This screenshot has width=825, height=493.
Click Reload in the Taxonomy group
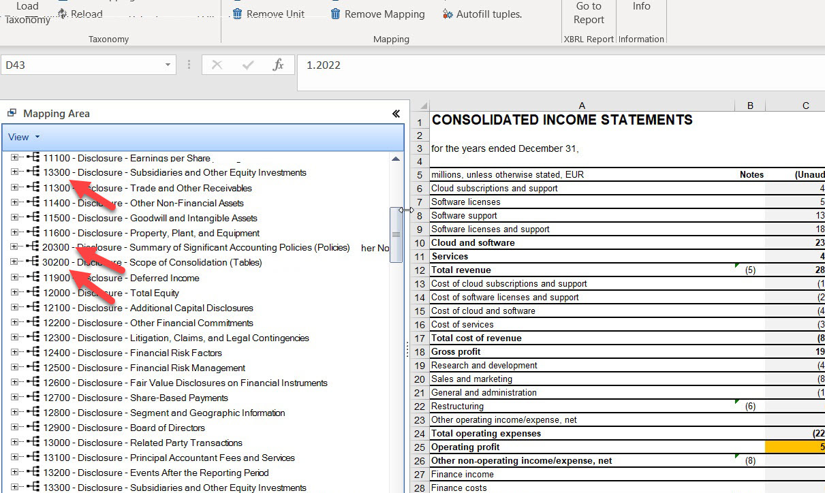(80, 14)
